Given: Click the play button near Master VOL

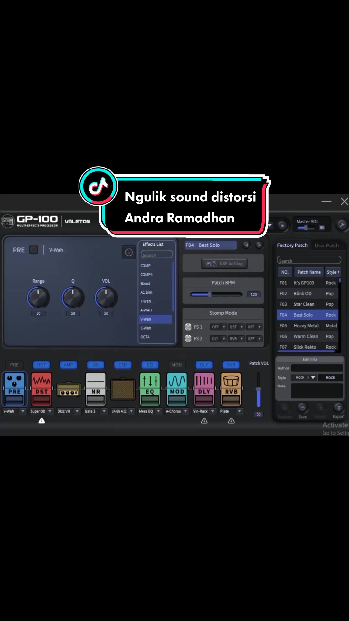Looking at the screenshot, I should 282,225.
